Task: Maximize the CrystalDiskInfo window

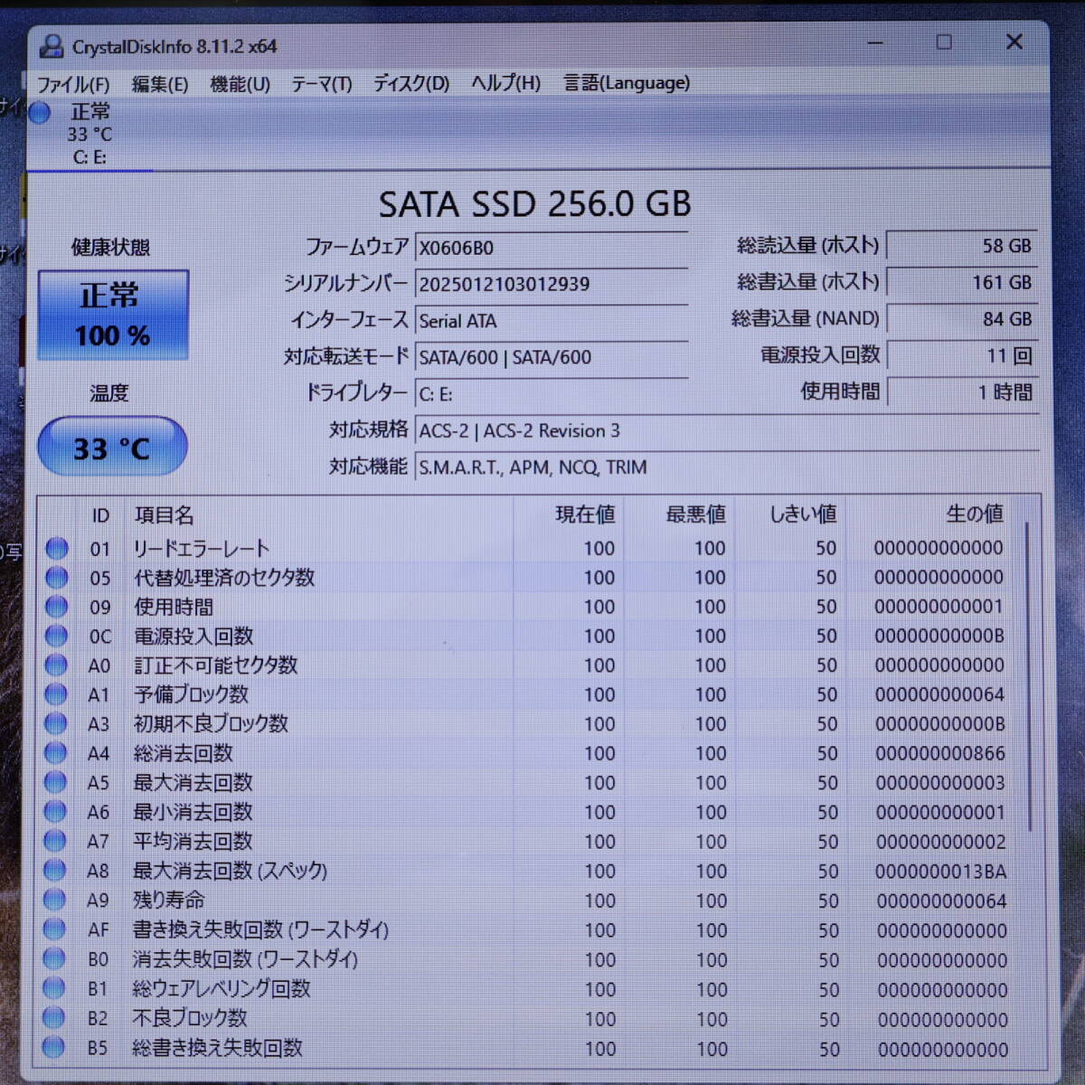Action: 944,42
